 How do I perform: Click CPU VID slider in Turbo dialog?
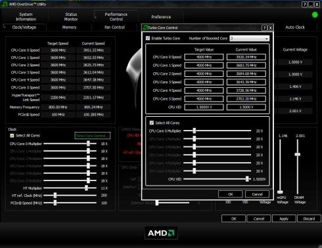click(217, 179)
